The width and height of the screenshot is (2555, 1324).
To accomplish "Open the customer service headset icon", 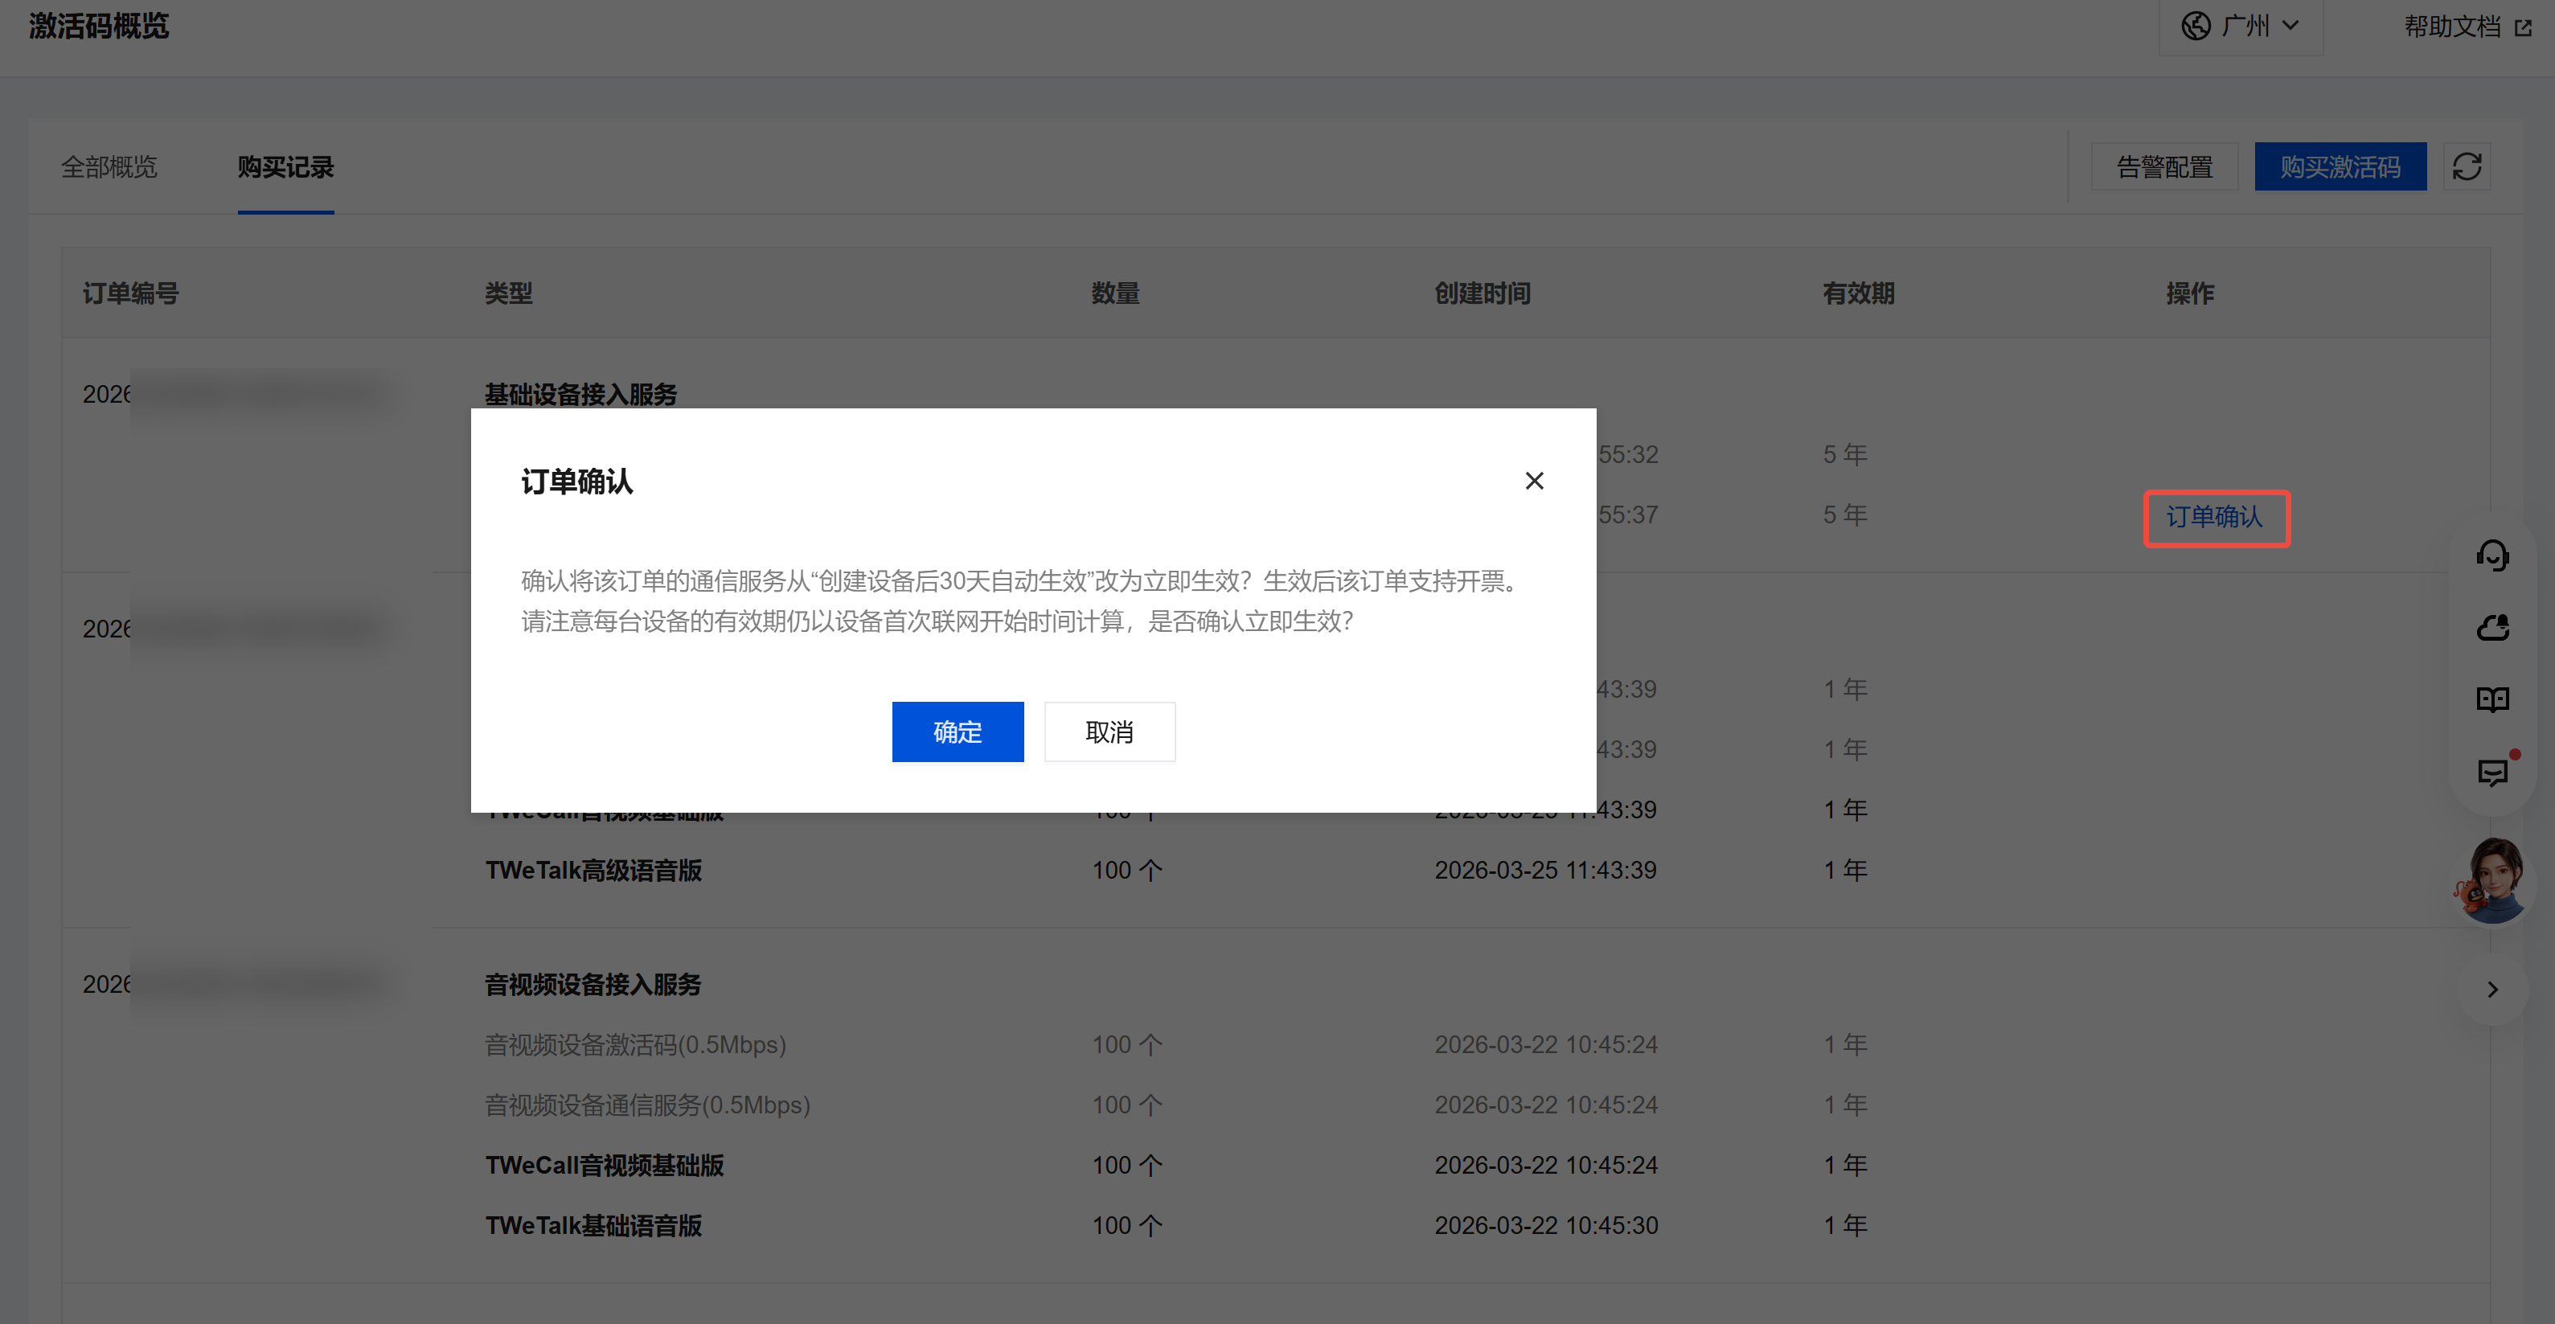I will point(2492,555).
